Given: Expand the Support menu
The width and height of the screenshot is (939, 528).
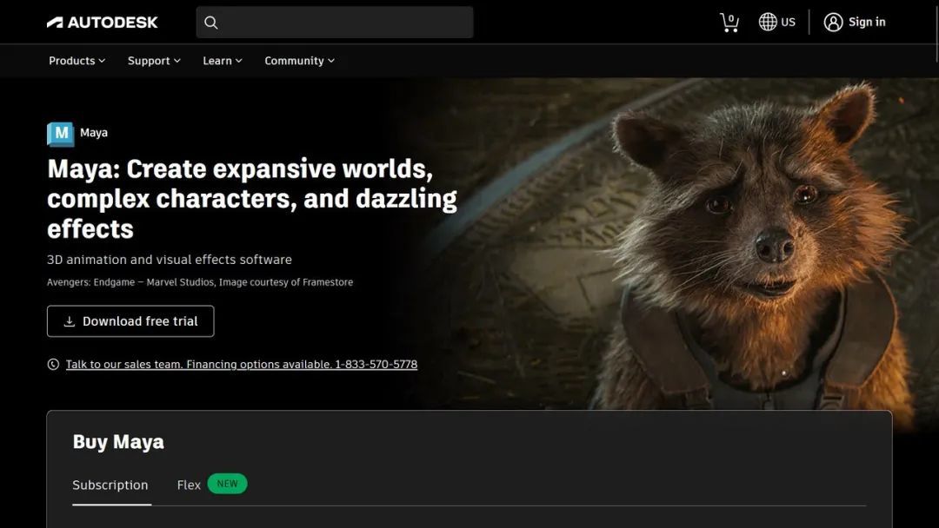Looking at the screenshot, I should click(154, 61).
